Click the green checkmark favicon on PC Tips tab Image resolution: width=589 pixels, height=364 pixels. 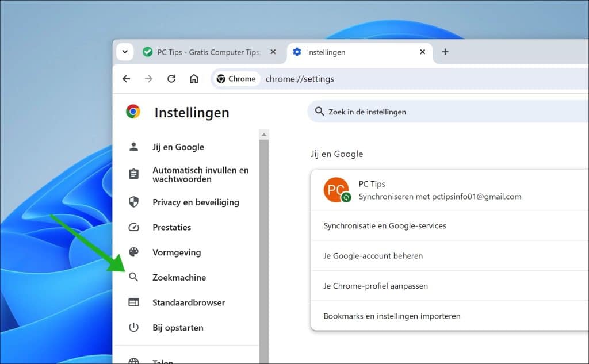148,52
